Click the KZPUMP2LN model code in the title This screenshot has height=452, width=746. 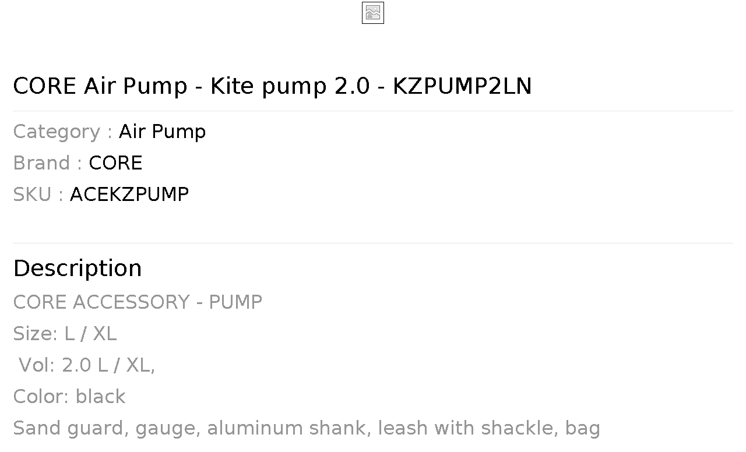click(x=462, y=86)
